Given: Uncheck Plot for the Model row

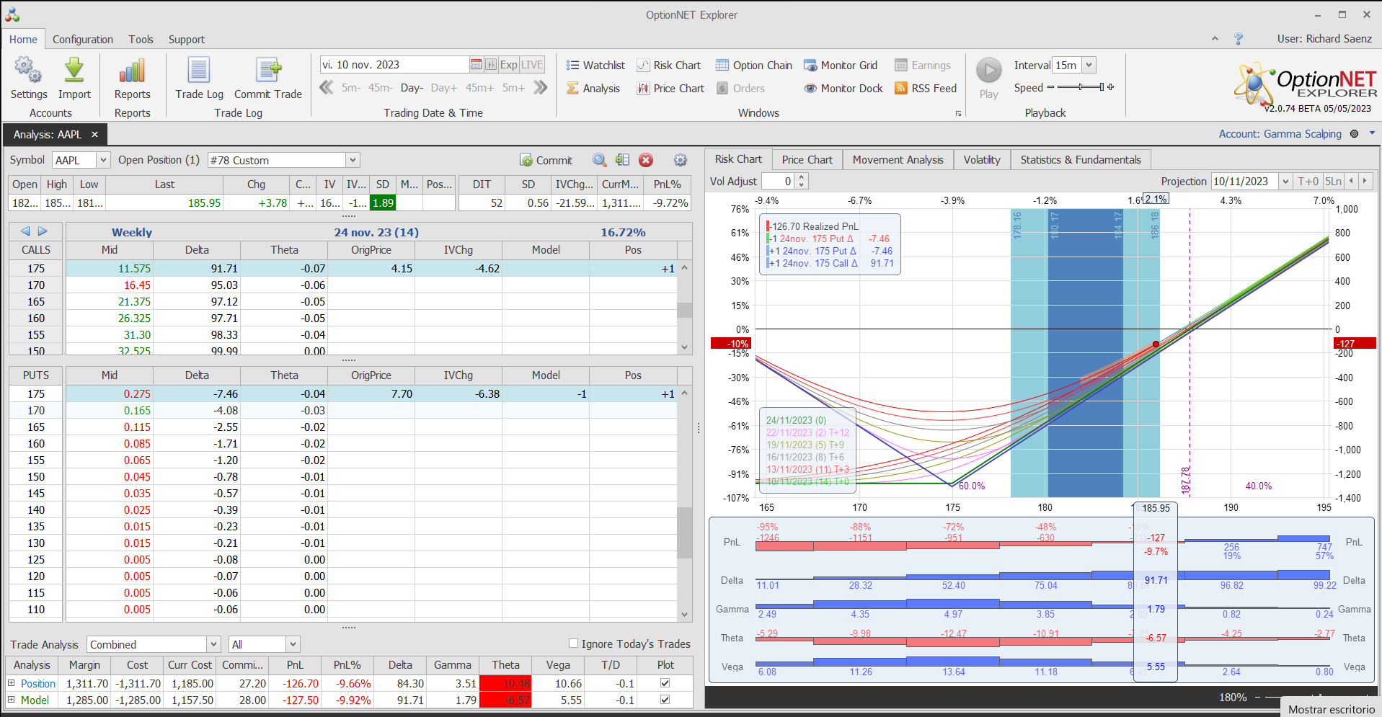Looking at the screenshot, I should point(665,700).
